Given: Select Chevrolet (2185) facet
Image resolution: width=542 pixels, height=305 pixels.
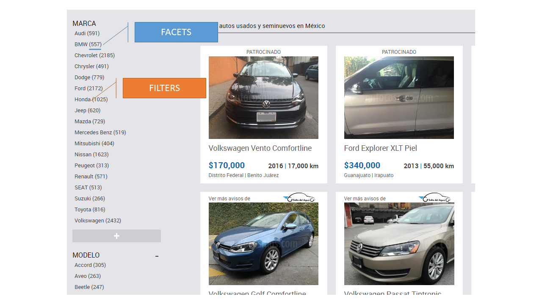Looking at the screenshot, I should [x=94, y=55].
